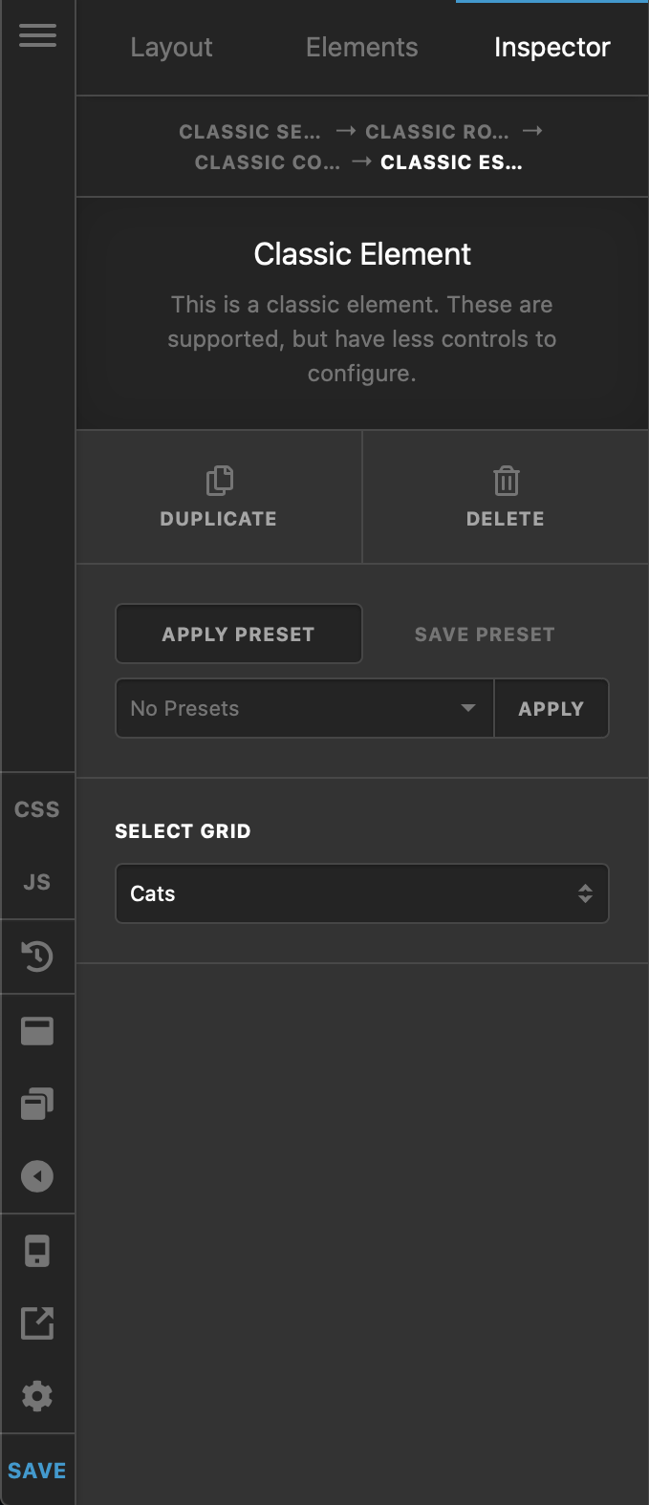Image resolution: width=649 pixels, height=1505 pixels.
Task: Open the revision history panel
Action: click(37, 956)
